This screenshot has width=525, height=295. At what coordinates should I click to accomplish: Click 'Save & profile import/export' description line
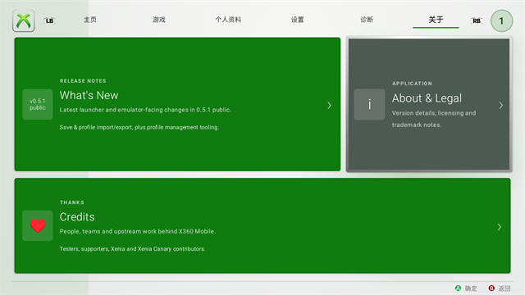[x=139, y=128]
